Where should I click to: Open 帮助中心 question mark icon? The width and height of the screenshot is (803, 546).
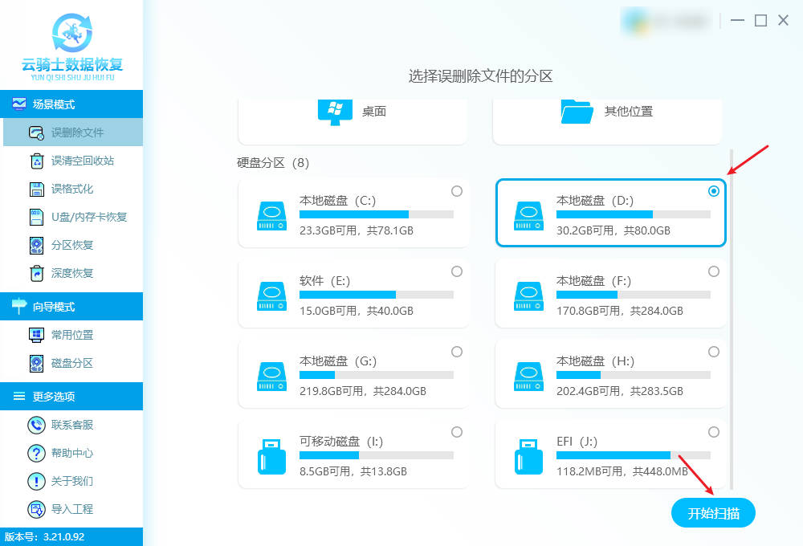37,453
